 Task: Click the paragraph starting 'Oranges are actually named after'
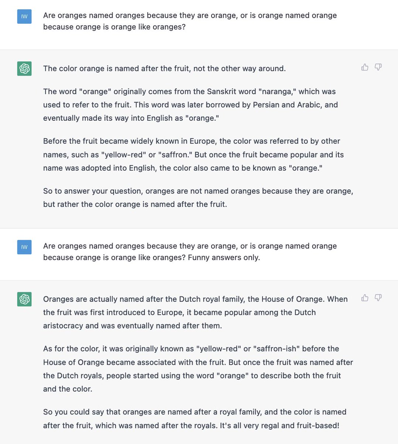[195, 312]
